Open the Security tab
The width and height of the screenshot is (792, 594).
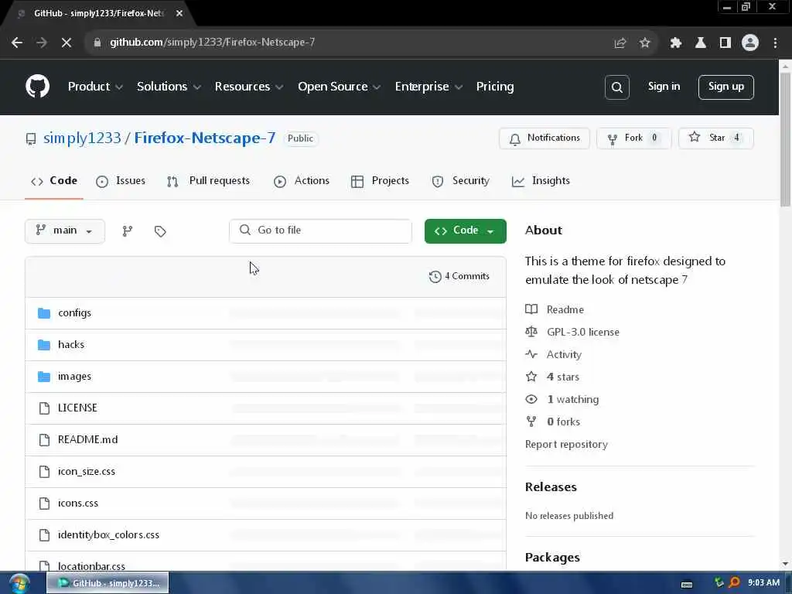[x=461, y=181]
